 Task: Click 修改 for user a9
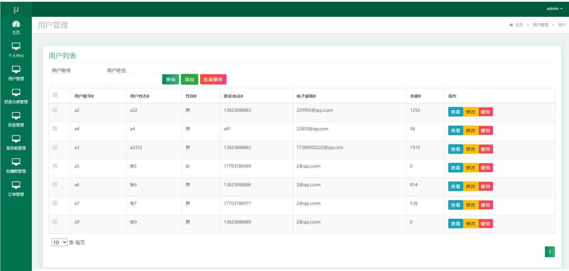(471, 224)
